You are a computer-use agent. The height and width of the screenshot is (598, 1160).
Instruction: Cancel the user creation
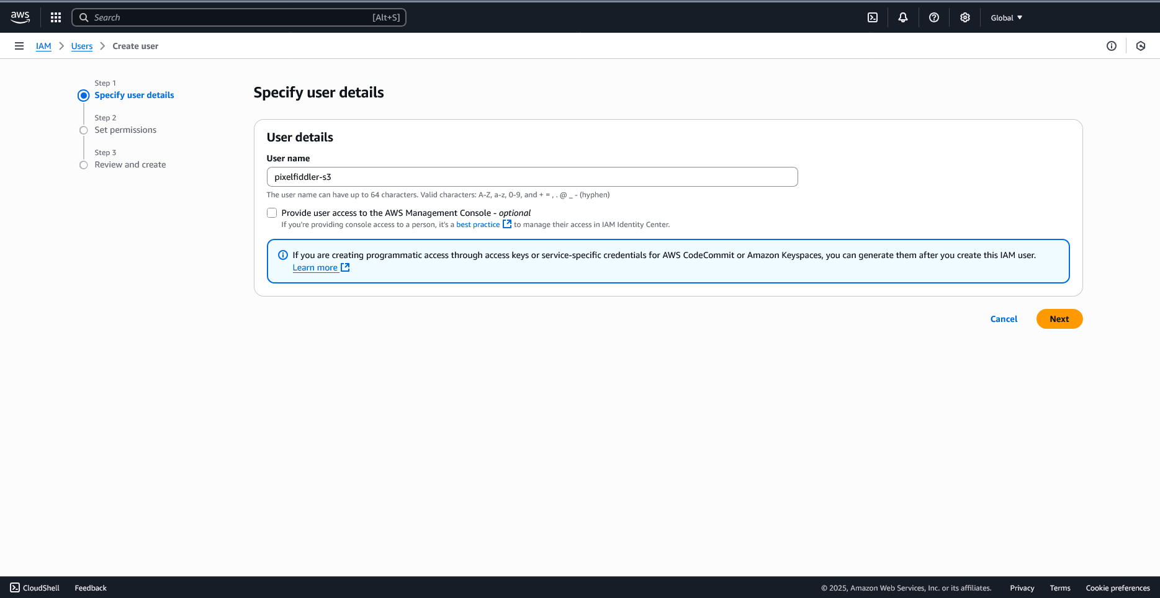1004,319
